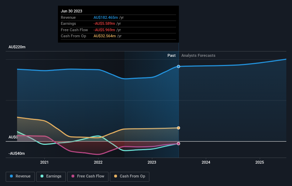Viewport: 292px width, 186px height.
Task: Click the -AU$5.969m free cash flow value
Action: 104,30
